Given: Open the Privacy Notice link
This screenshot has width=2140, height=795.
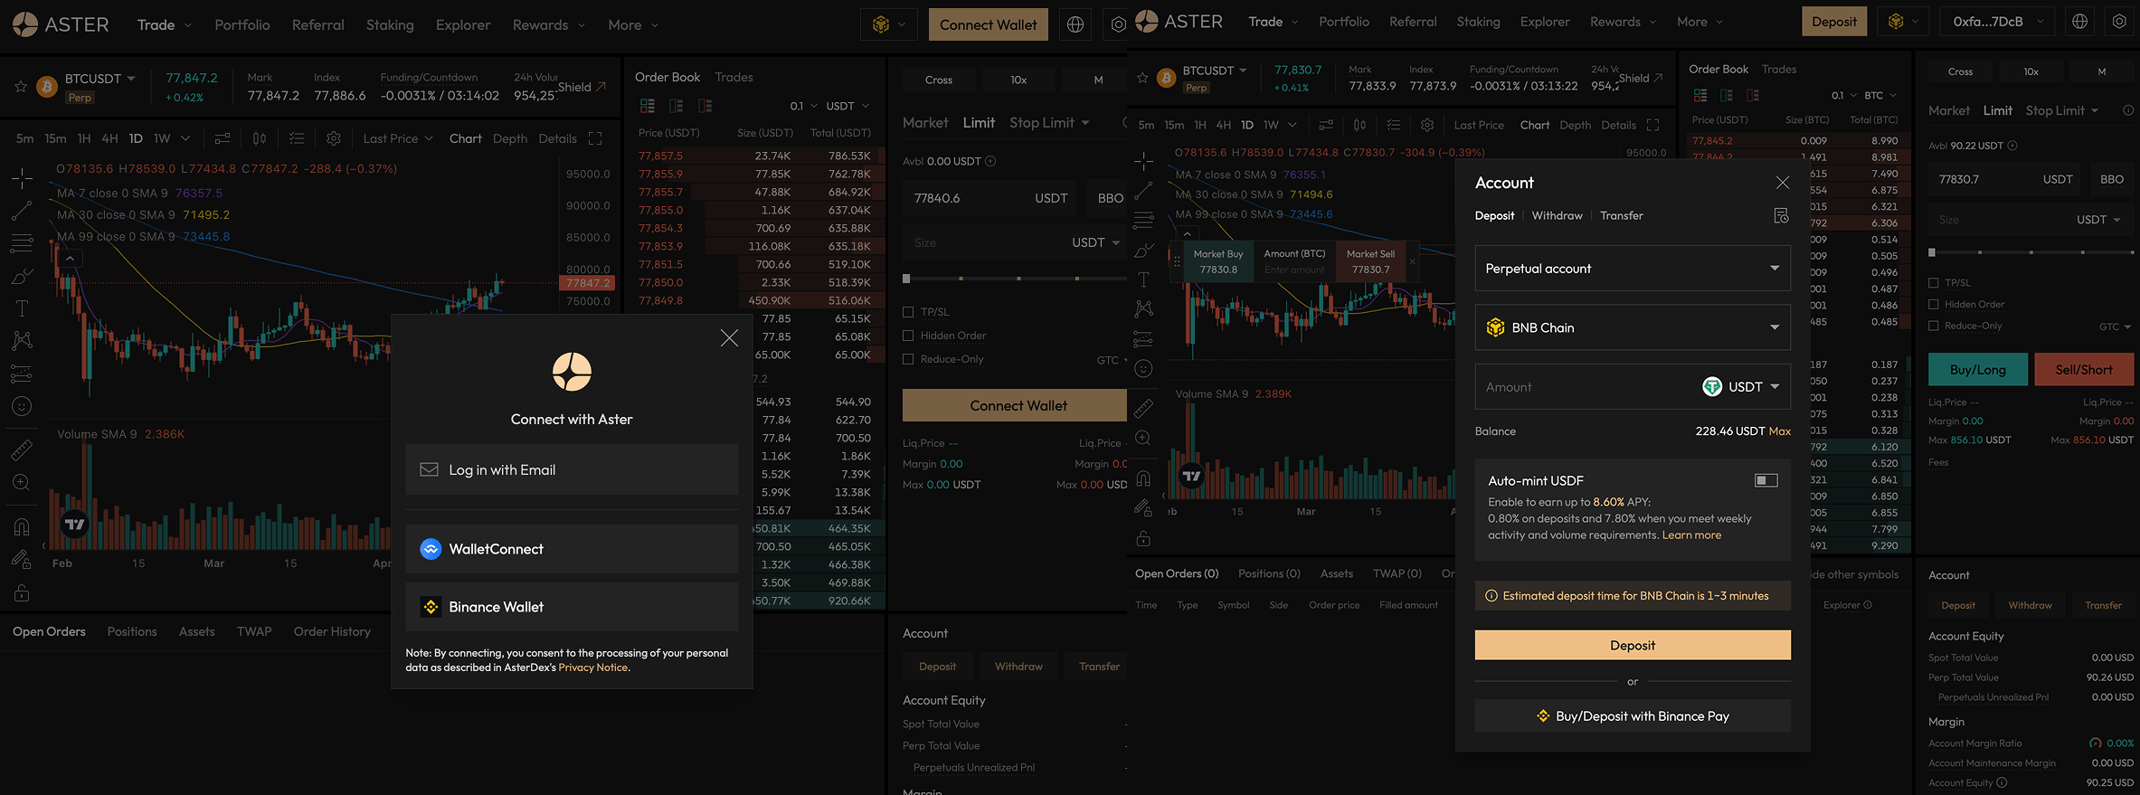Looking at the screenshot, I should pos(593,667).
